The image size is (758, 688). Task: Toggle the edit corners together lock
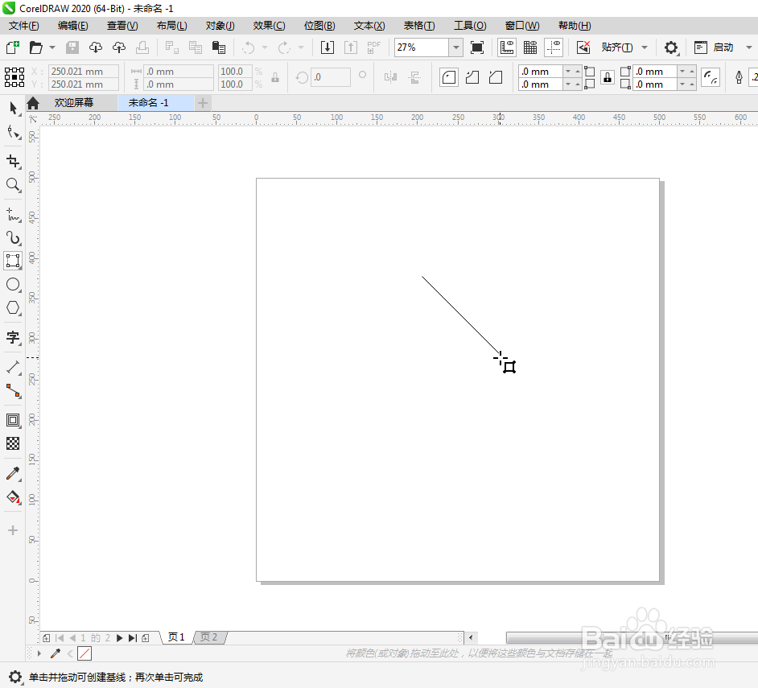coord(608,77)
